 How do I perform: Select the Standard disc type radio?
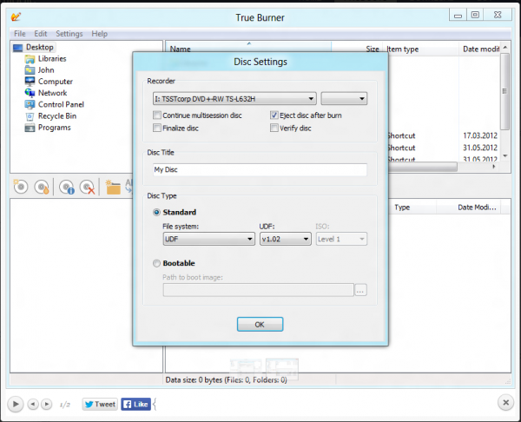point(156,213)
